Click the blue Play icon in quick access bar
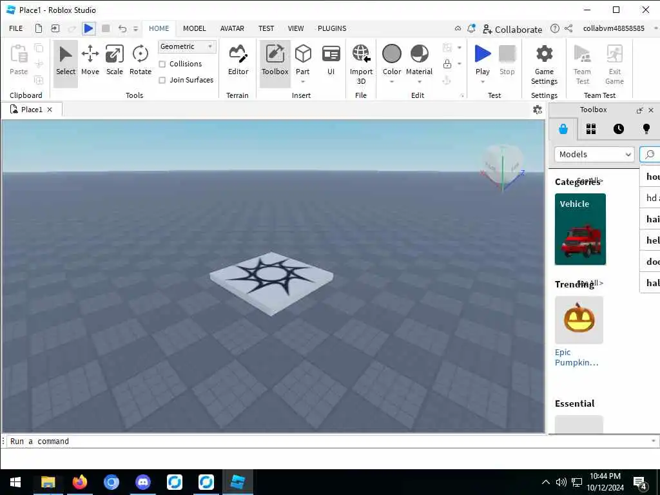This screenshot has width=660, height=495. coord(88,28)
